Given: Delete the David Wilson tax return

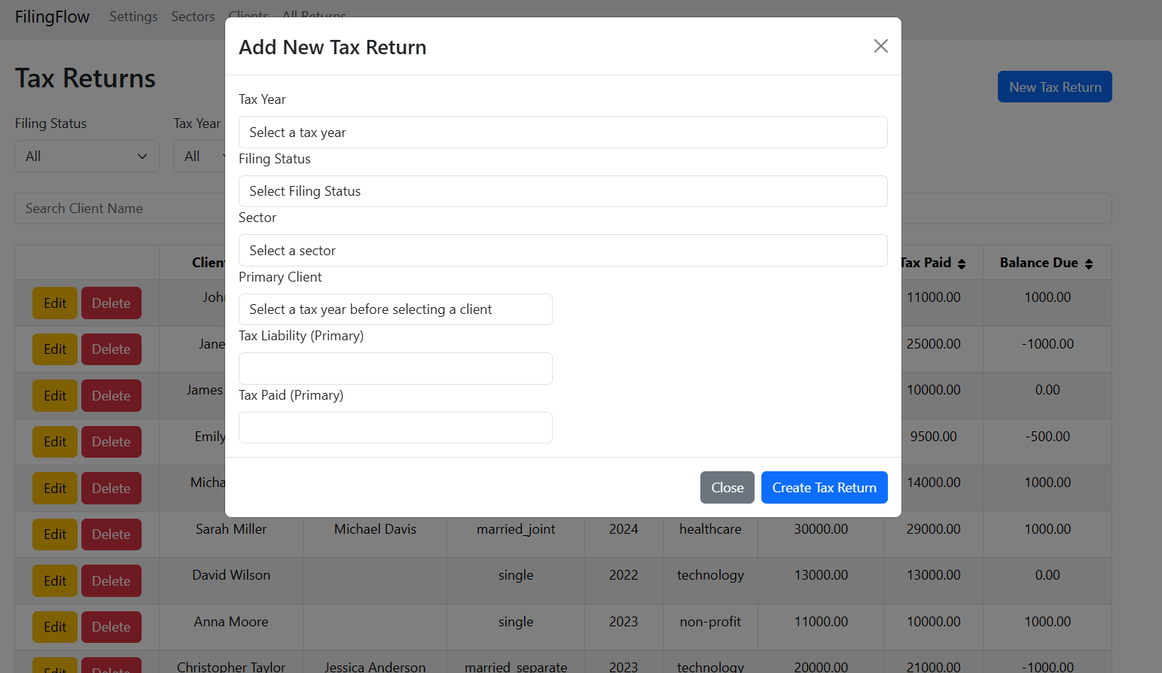Looking at the screenshot, I should pyautogui.click(x=111, y=581).
